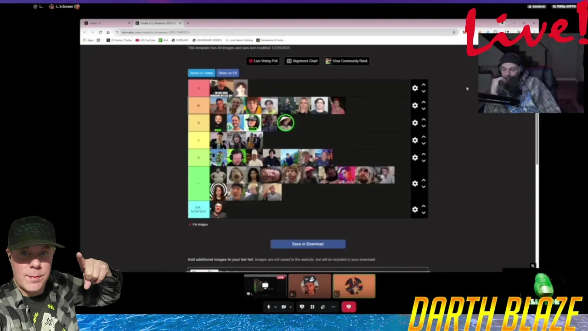Expand microphone options chevron

[275, 307]
